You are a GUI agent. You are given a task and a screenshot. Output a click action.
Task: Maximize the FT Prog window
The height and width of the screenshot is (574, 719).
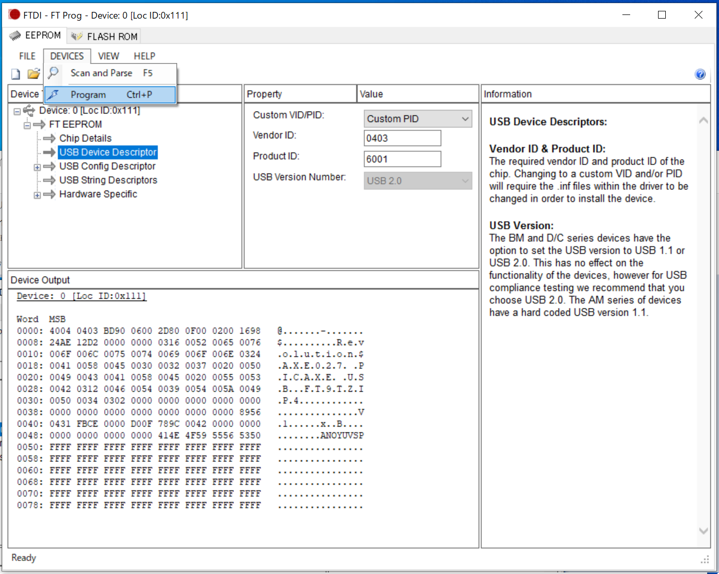pos(662,15)
